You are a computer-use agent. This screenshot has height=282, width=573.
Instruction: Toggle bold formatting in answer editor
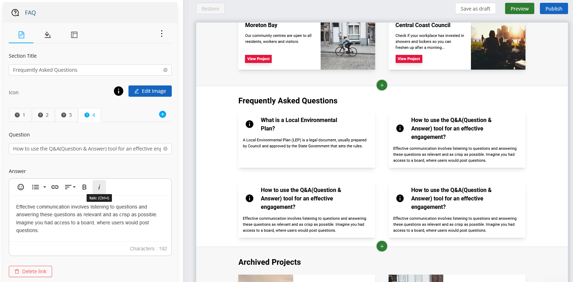pos(84,187)
